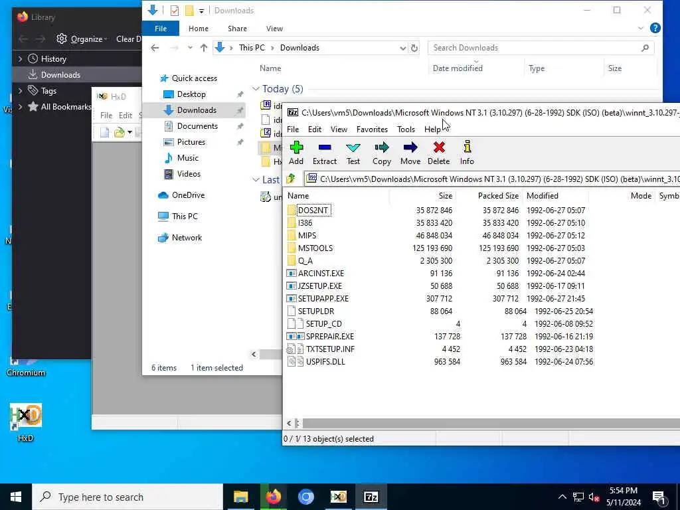Run Test on the archive in 7-Zip

point(353,153)
